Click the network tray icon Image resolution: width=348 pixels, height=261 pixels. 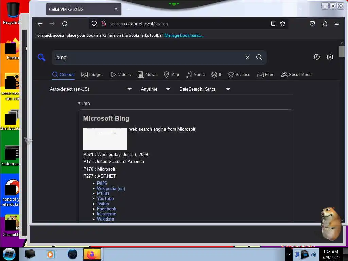[305, 255]
